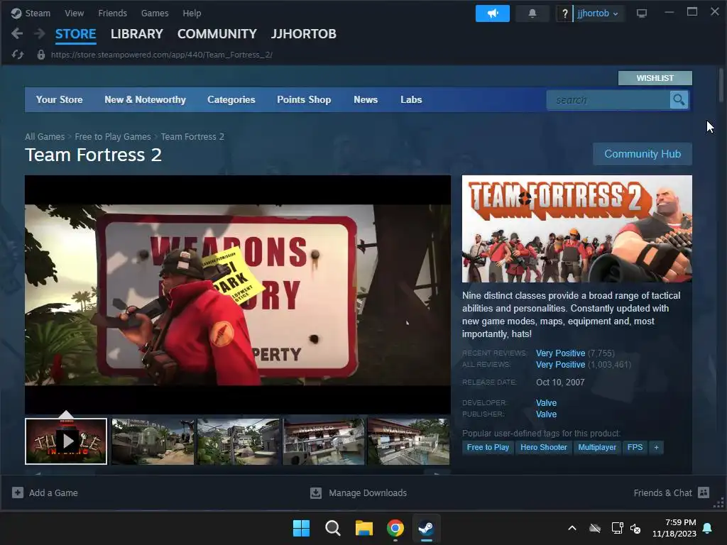Click in the store search field
This screenshot has height=545, width=727.
click(x=608, y=99)
